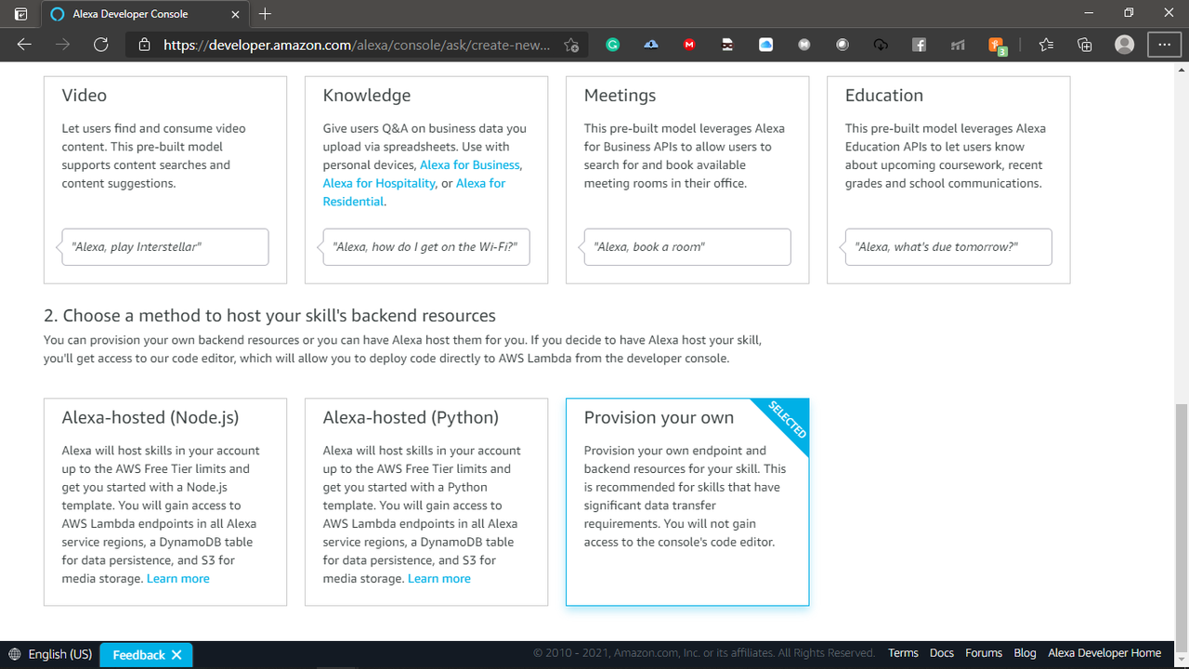Open the Favorites list icon
The height and width of the screenshot is (669, 1189).
click(1046, 44)
